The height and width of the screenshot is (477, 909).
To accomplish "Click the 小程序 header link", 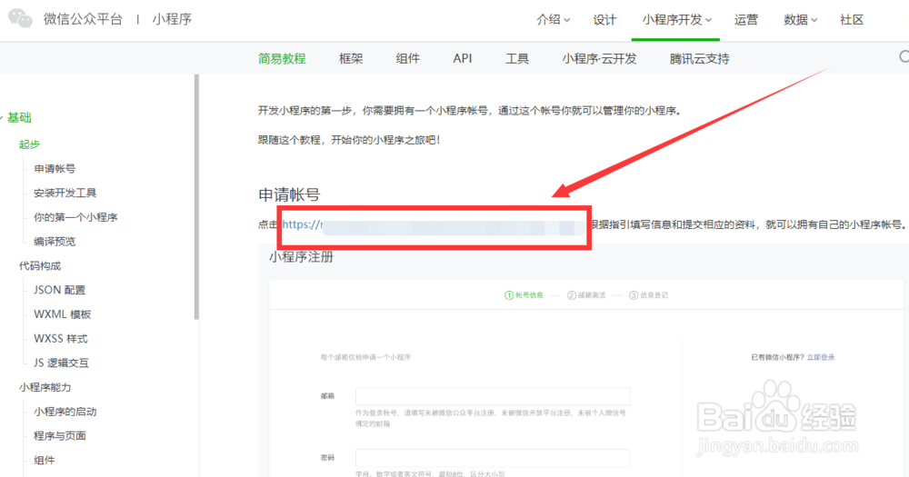I will (x=172, y=19).
